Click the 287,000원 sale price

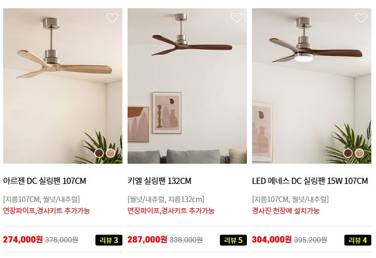(147, 239)
